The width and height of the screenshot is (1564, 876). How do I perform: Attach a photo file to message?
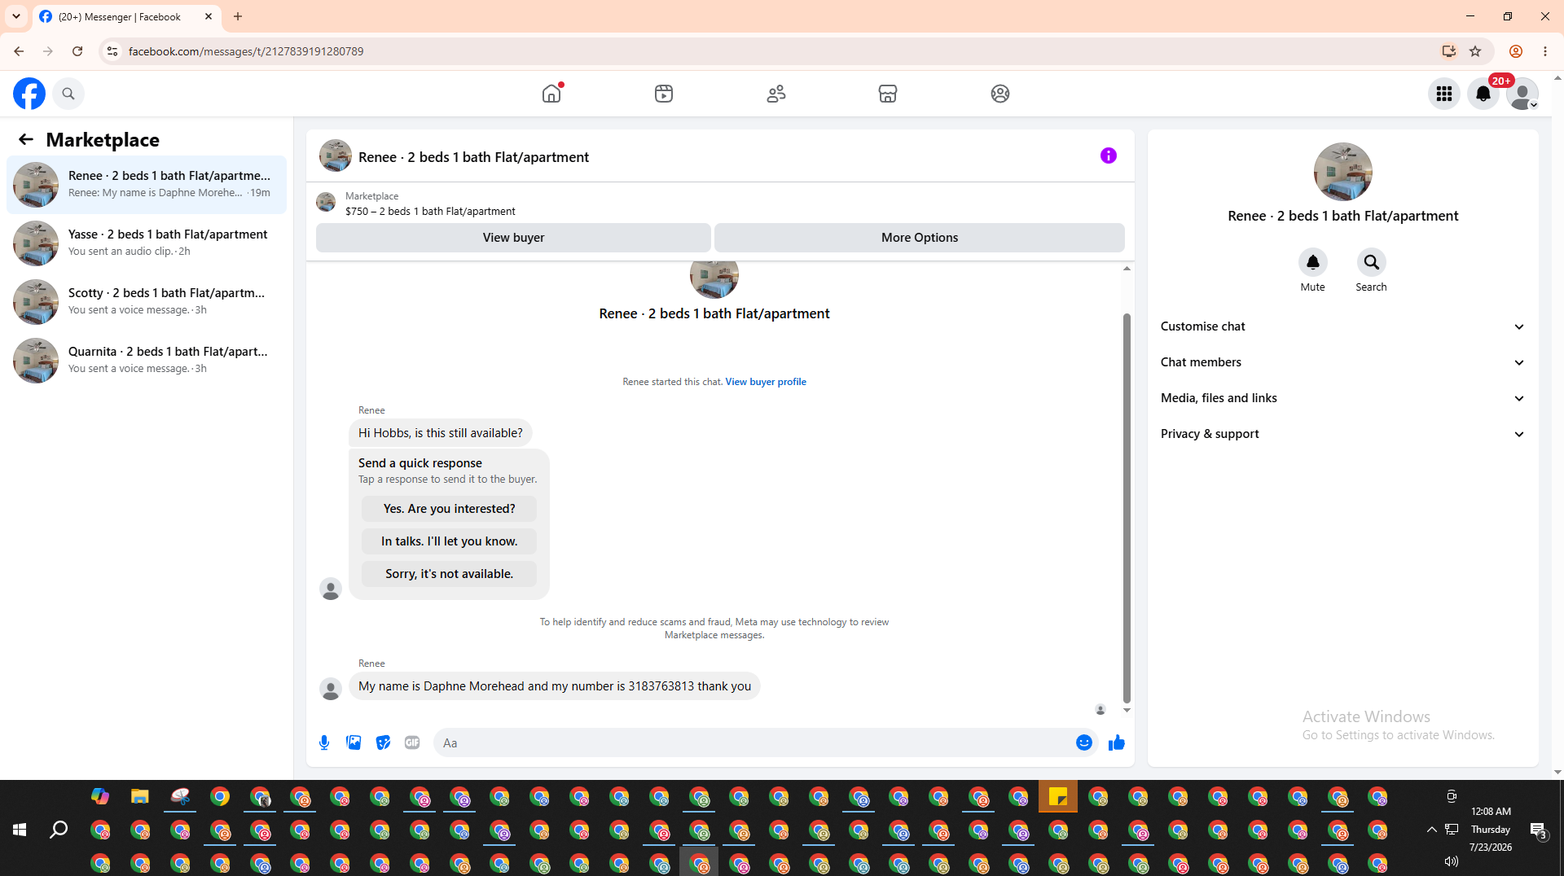[354, 742]
